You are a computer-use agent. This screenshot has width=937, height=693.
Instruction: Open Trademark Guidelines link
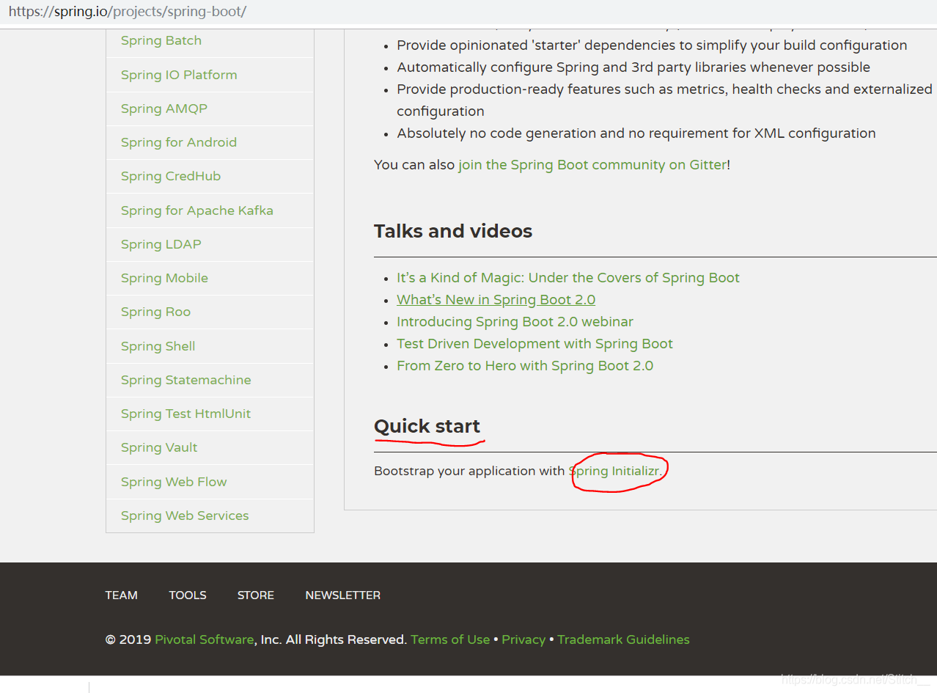click(x=623, y=639)
